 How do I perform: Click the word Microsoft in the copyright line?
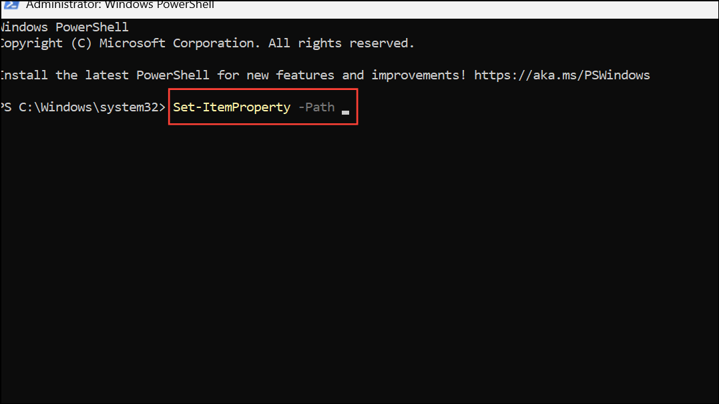[x=133, y=43]
